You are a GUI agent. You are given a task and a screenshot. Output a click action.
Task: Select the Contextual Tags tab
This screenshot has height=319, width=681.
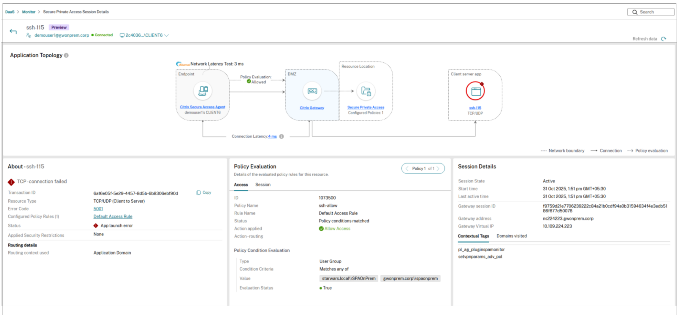pos(473,236)
